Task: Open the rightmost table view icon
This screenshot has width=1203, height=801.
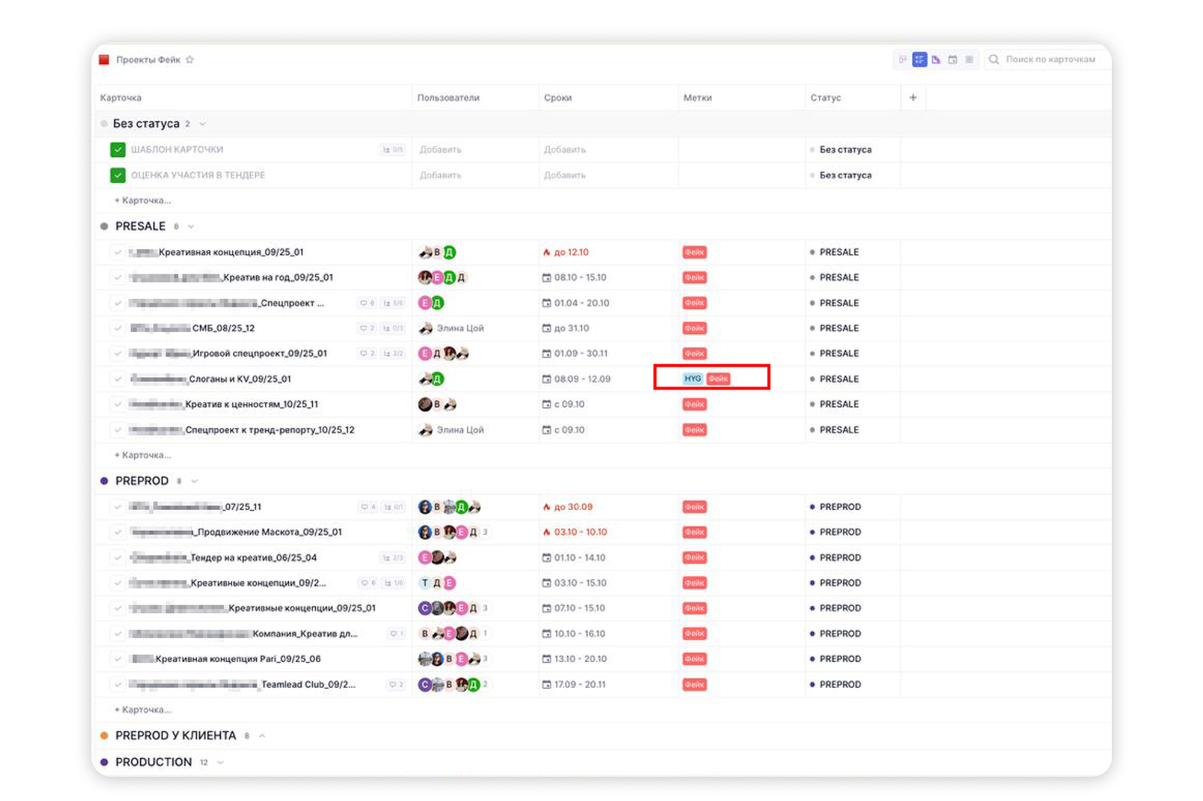Action: point(969,59)
